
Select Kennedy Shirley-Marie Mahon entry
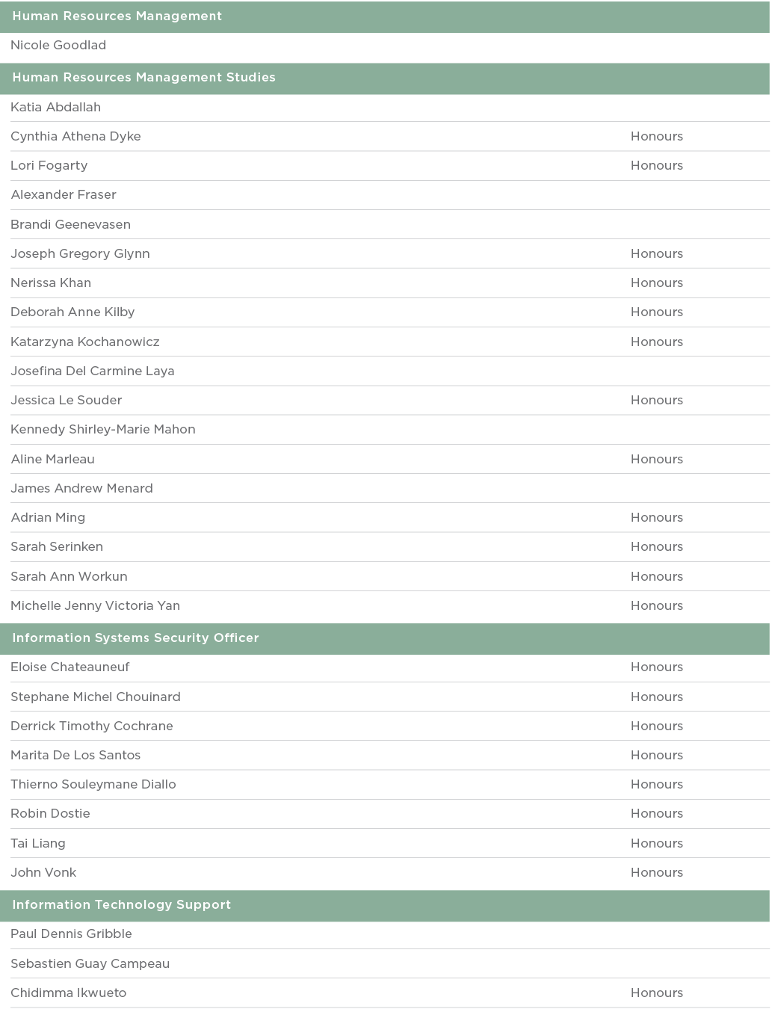(x=102, y=430)
